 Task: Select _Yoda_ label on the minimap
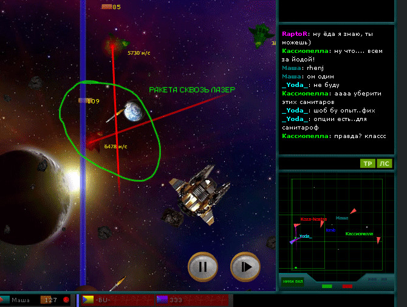click(306, 236)
